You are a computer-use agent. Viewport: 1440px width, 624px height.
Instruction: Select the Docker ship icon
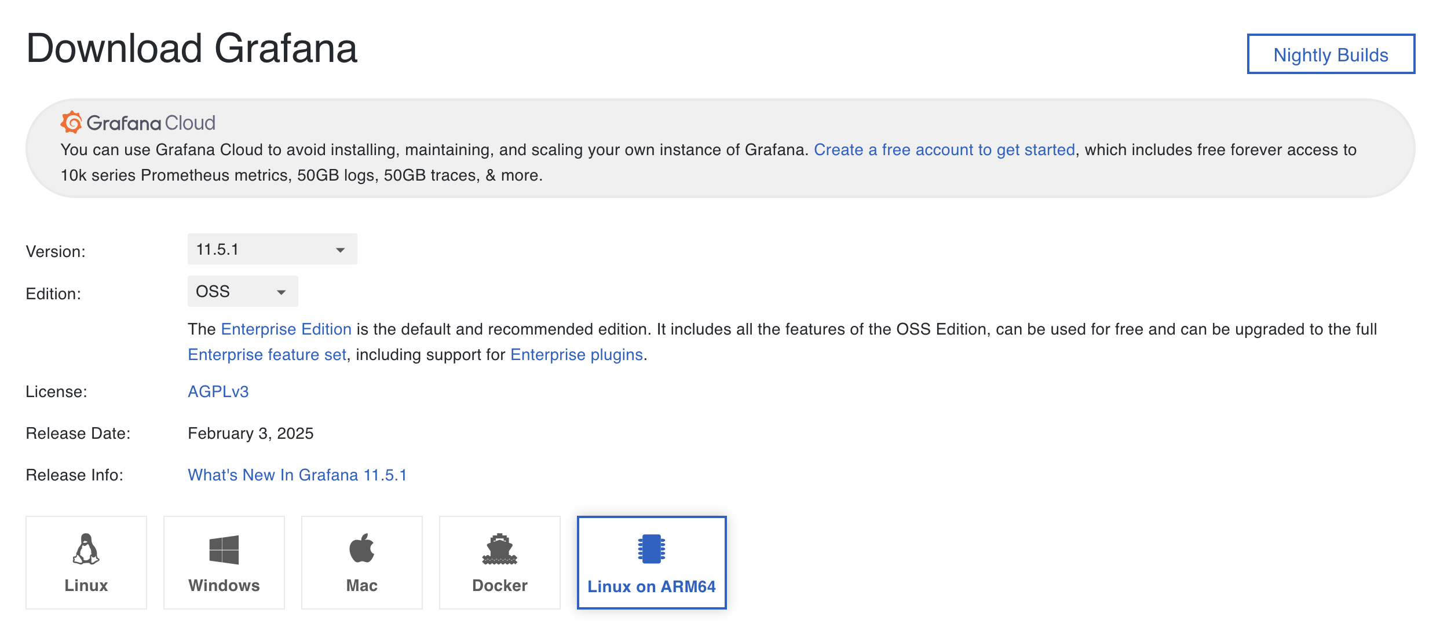(x=500, y=549)
